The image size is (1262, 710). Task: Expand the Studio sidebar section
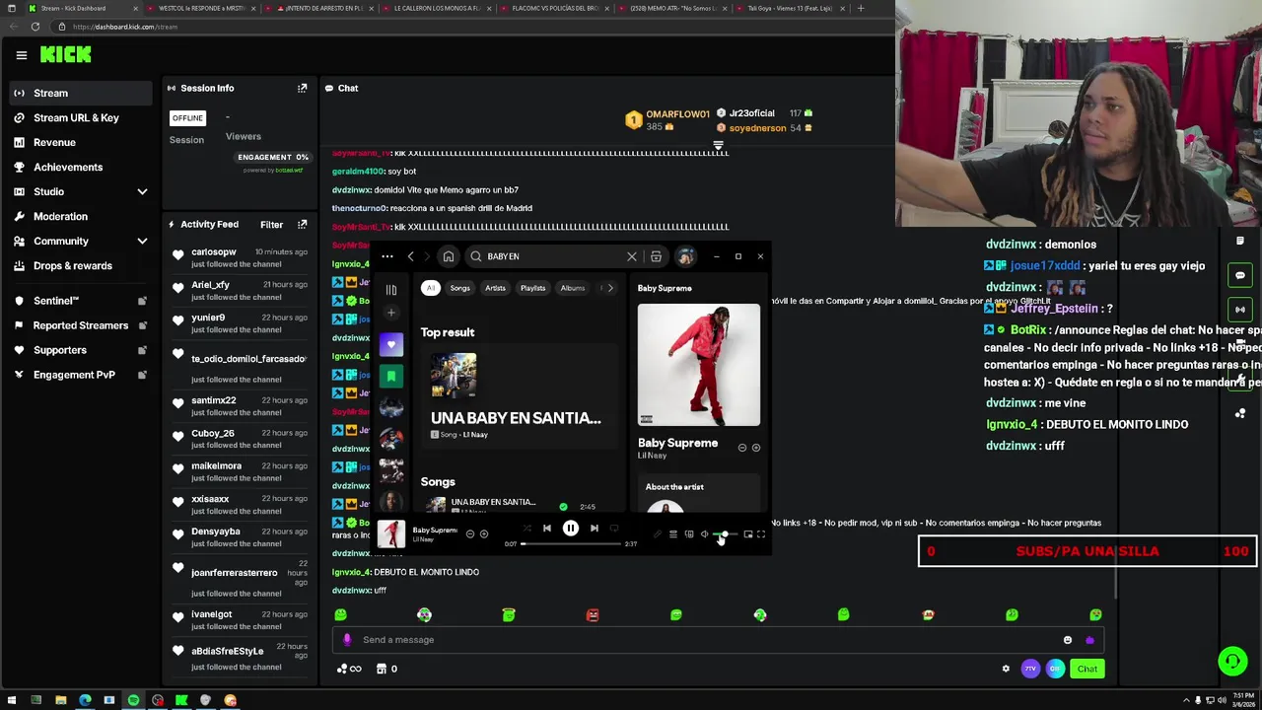pyautogui.click(x=142, y=191)
